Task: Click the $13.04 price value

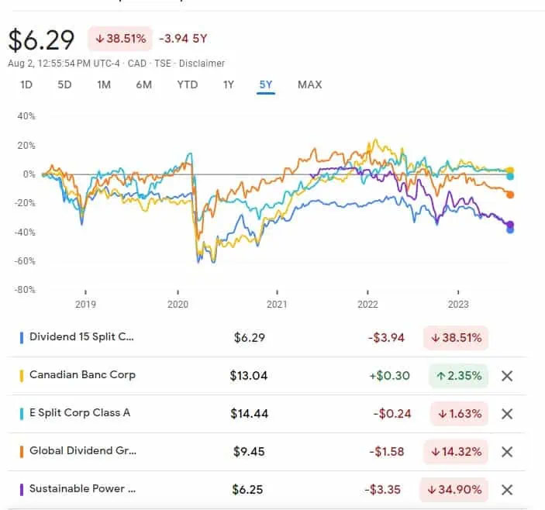Action: pos(249,376)
